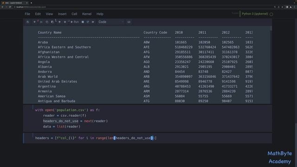Click the output area vertical scrollbar
297x167 pixels.
[271, 28]
